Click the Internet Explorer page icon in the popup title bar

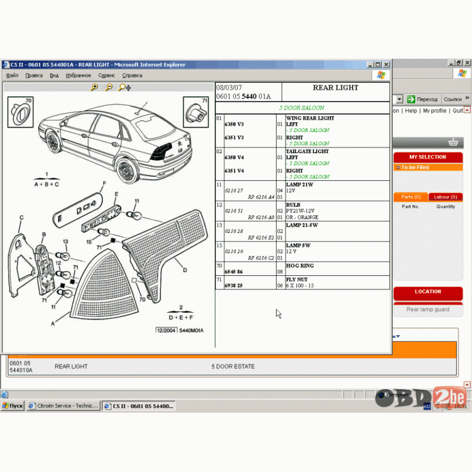coord(5,65)
